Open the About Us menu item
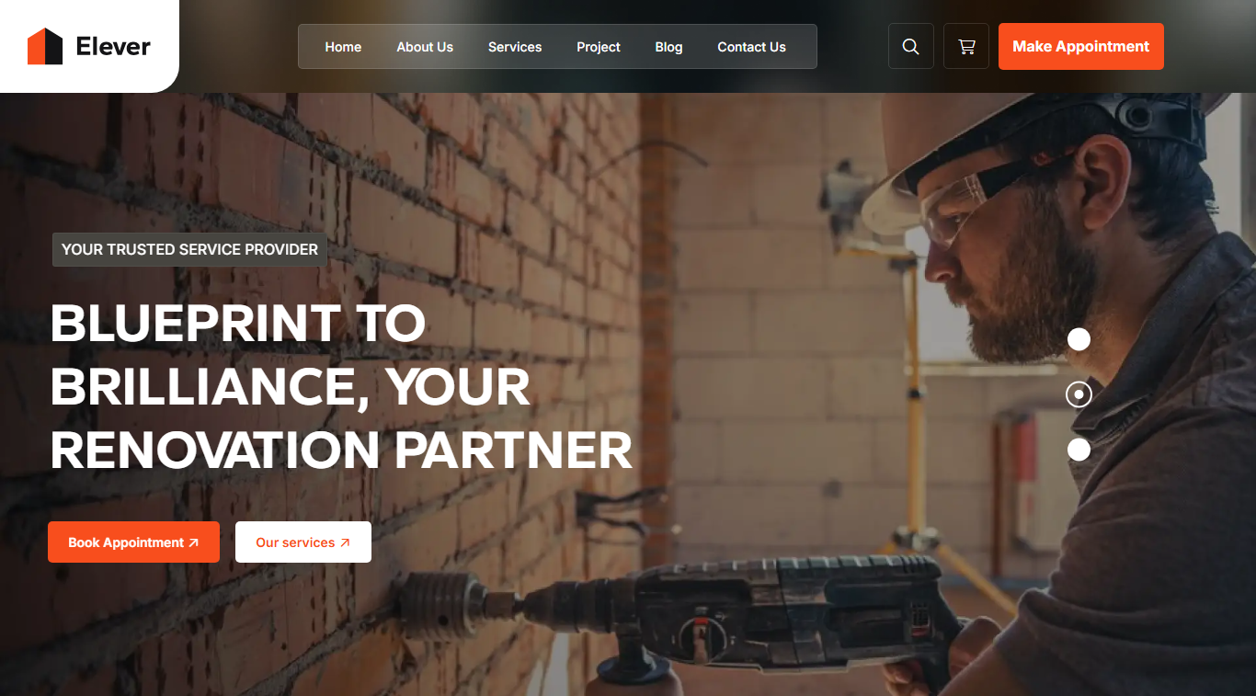This screenshot has height=696, width=1256. 425,47
